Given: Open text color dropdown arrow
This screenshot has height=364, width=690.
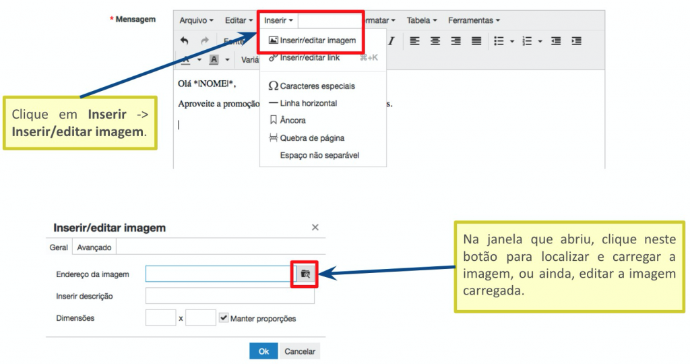Looking at the screenshot, I should [199, 59].
